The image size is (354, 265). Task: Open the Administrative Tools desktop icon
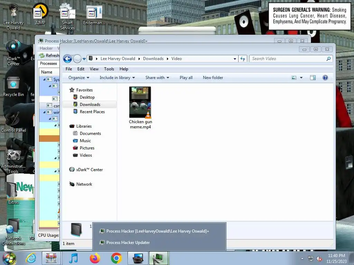13,161
